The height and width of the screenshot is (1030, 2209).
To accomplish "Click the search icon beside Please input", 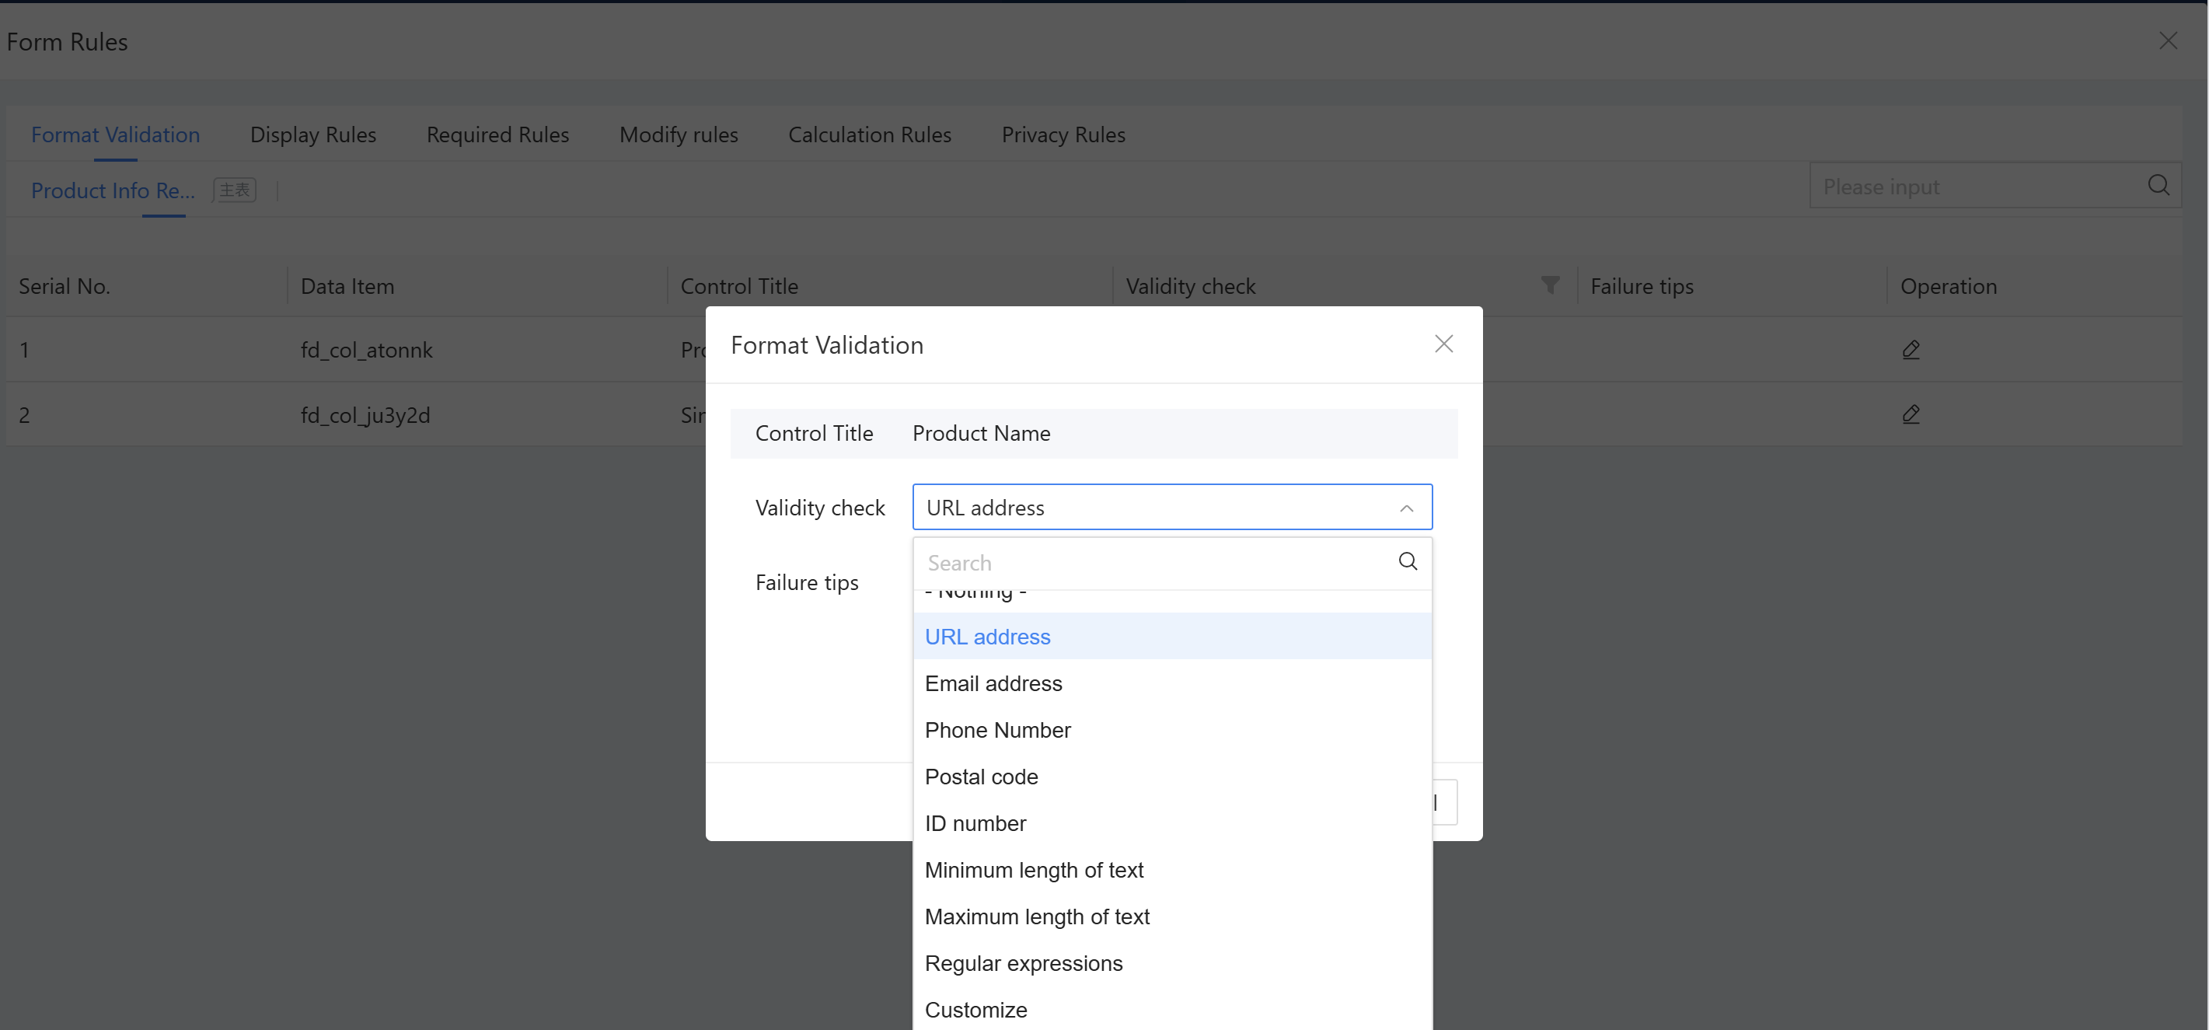I will pyautogui.click(x=2158, y=186).
